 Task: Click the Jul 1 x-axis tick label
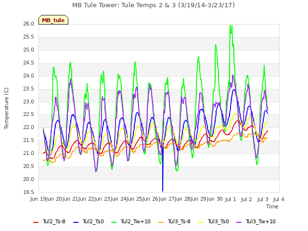[x=231, y=199]
